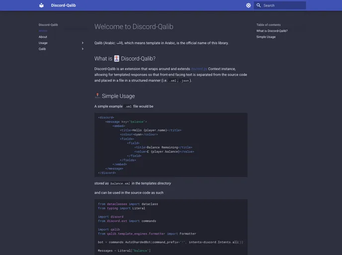Click the 'Table of contents' label
Screen dimensions: 342x255
[x=268, y=25]
